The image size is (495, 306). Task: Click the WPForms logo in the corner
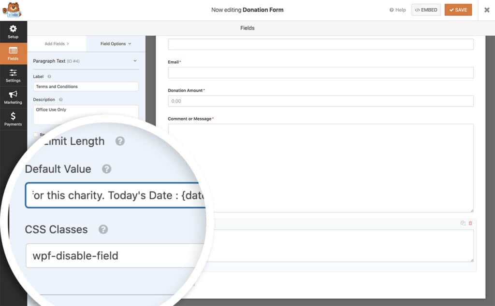click(12, 9)
